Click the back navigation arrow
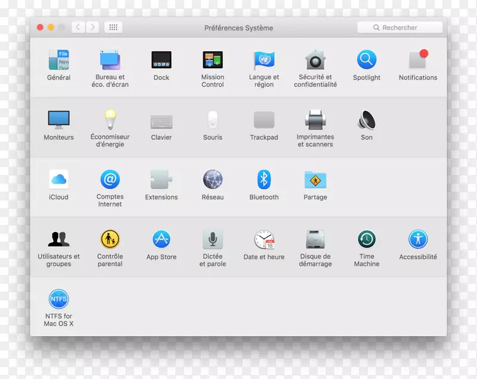Image resolution: width=477 pixels, height=379 pixels. 78,27
